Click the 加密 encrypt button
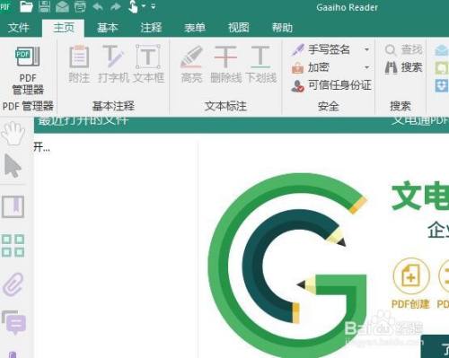This screenshot has width=449, height=358. tap(310, 67)
